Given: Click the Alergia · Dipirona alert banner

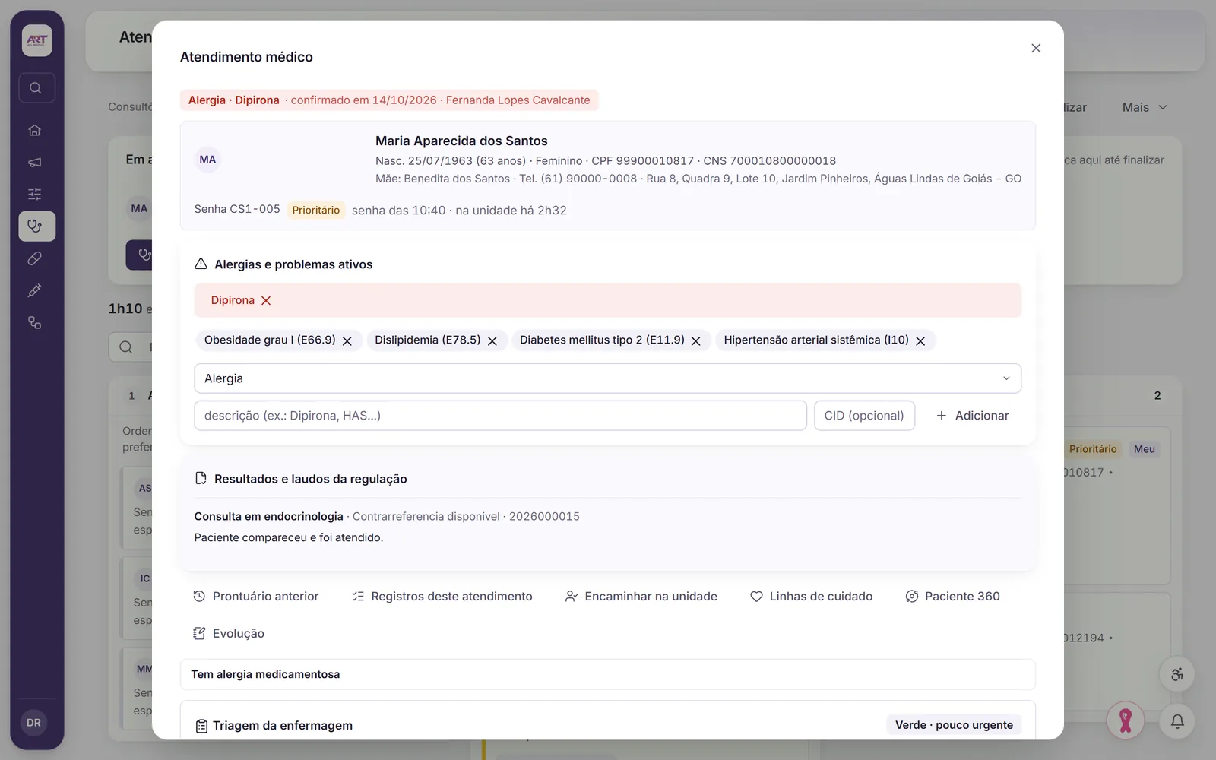Looking at the screenshot, I should pos(389,100).
